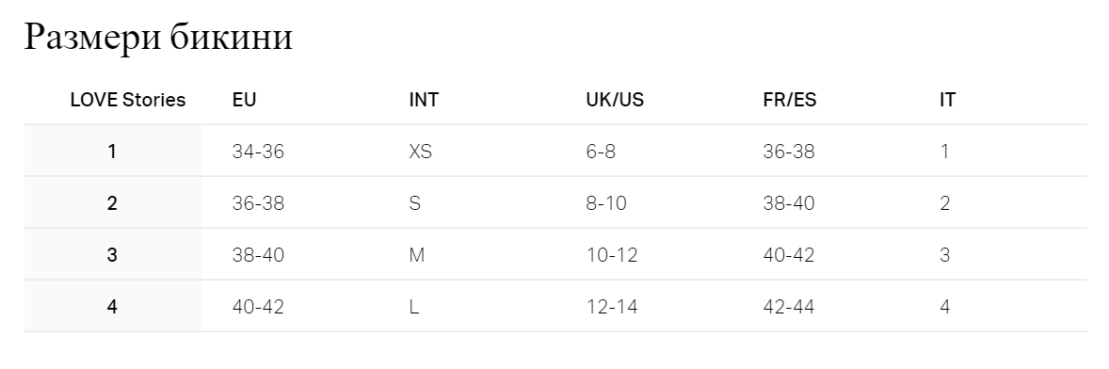Viewport: 1109px width, 369px height.
Task: Click the 'Размери бикини' heading
Action: [x=158, y=37]
